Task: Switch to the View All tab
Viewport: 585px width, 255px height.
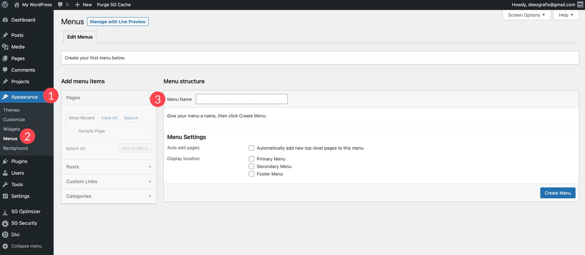Action: (109, 118)
